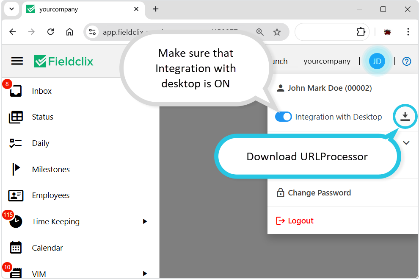This screenshot has height=279, width=419.
Task: Select the Employees card icon
Action: pos(16,195)
